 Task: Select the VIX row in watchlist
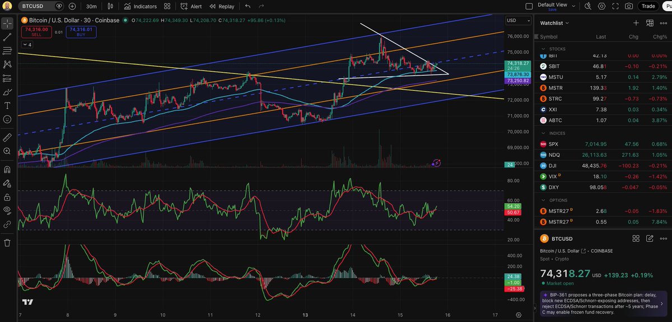click(603, 176)
